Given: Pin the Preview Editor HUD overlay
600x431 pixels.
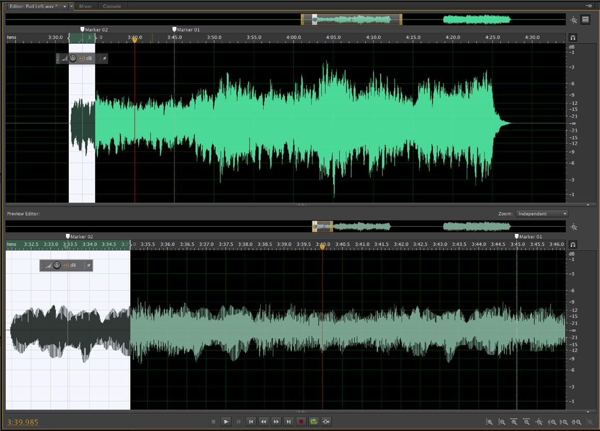Looking at the screenshot, I should 88,265.
